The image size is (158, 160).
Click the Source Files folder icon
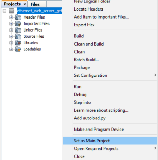coord(18,36)
